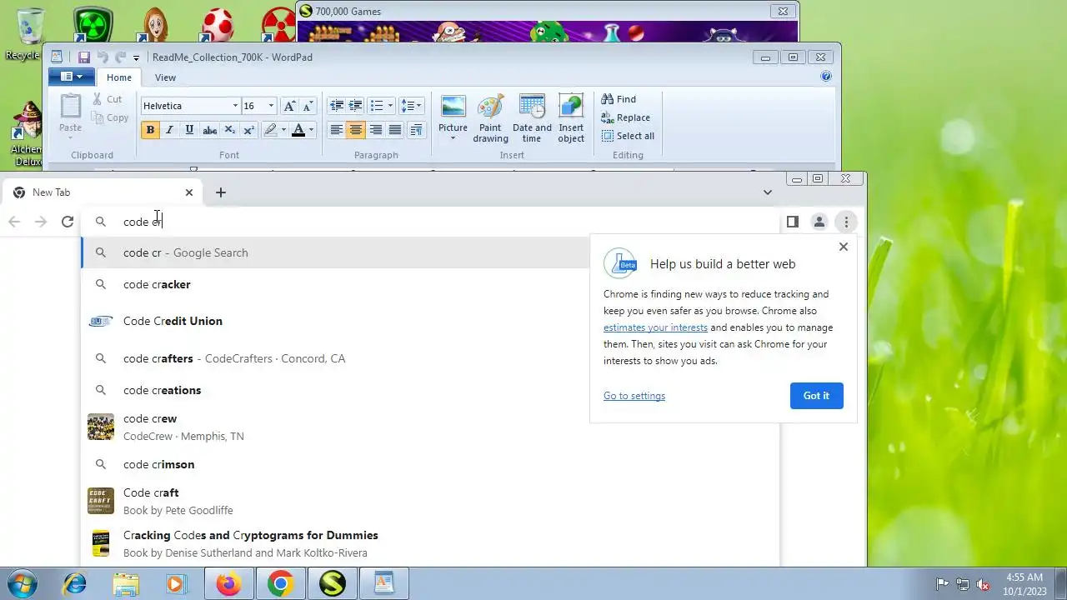Toggle Superscript in WordPad ribbon
1067x600 pixels.
[249, 130]
